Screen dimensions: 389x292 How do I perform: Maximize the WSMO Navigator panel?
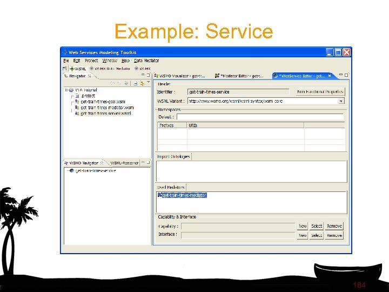[x=149, y=162]
